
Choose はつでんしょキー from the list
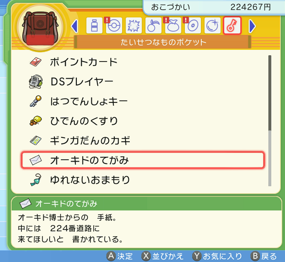tap(142, 101)
